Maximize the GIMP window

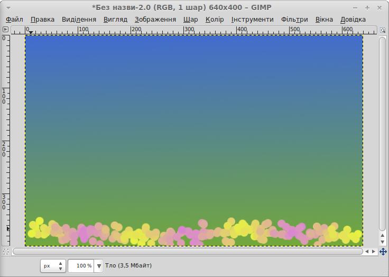click(367, 8)
